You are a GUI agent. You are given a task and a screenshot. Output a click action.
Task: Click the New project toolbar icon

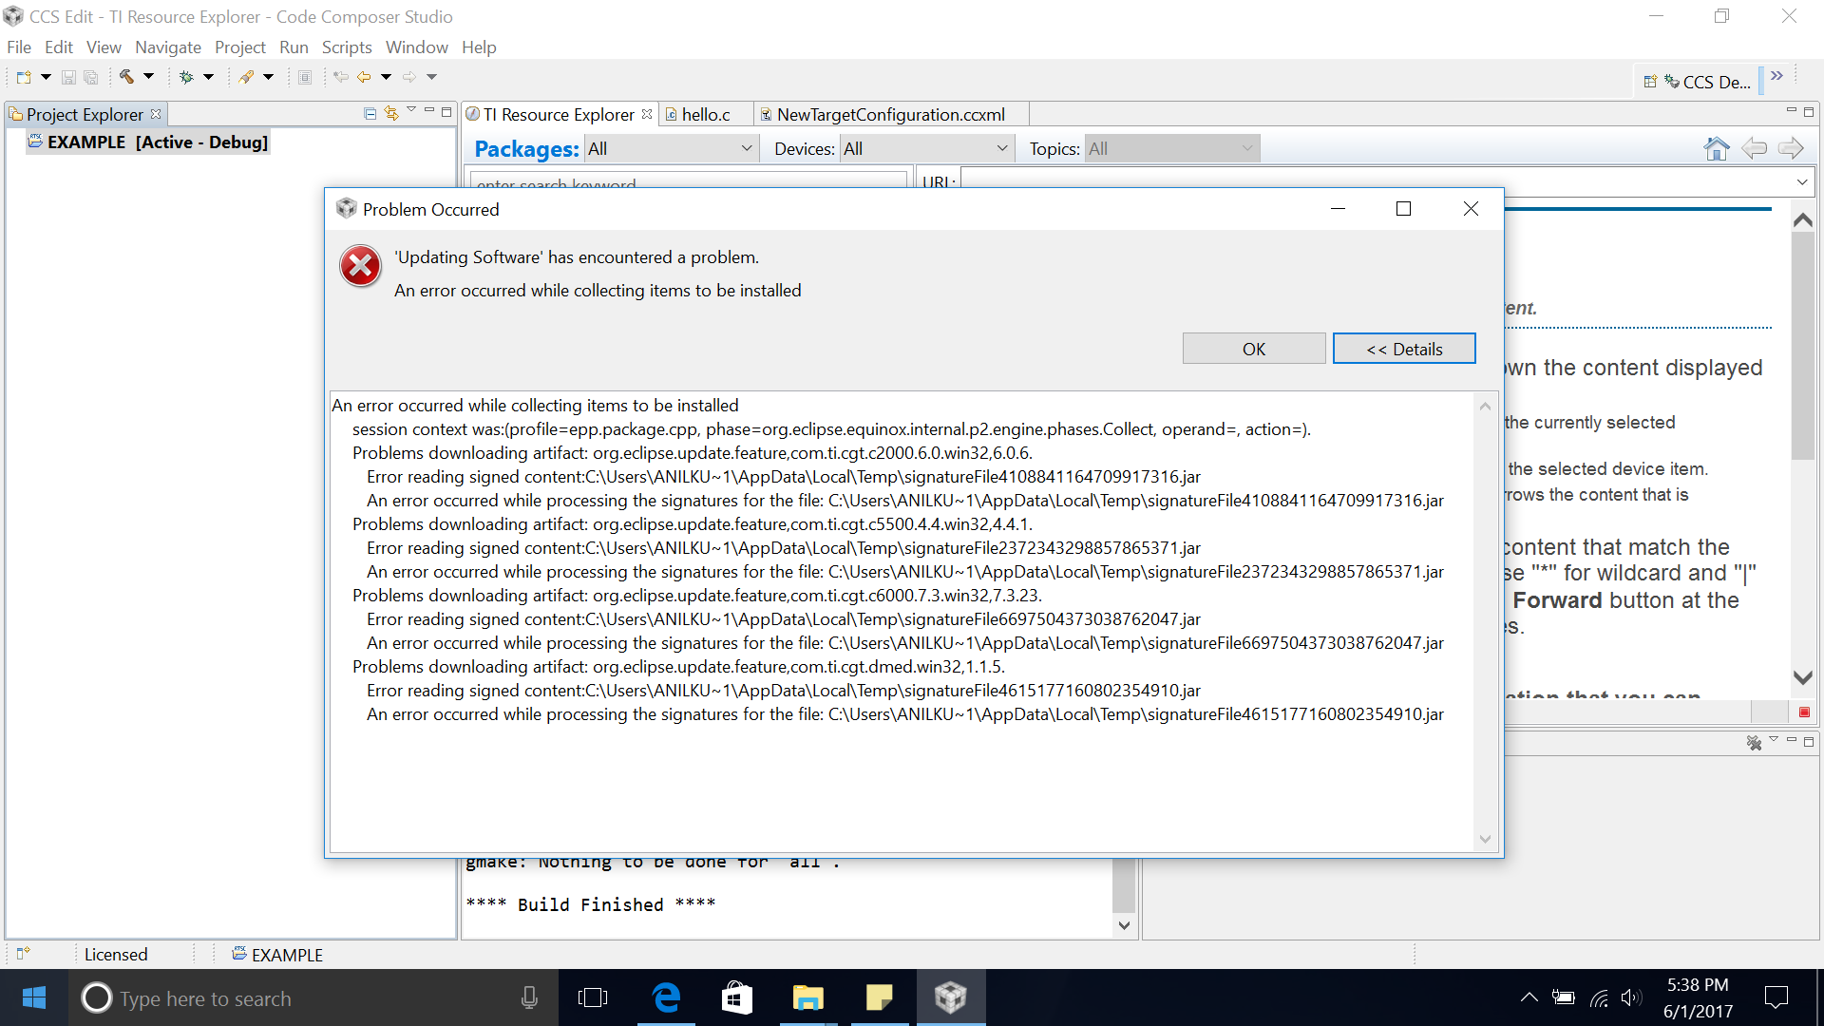(24, 77)
